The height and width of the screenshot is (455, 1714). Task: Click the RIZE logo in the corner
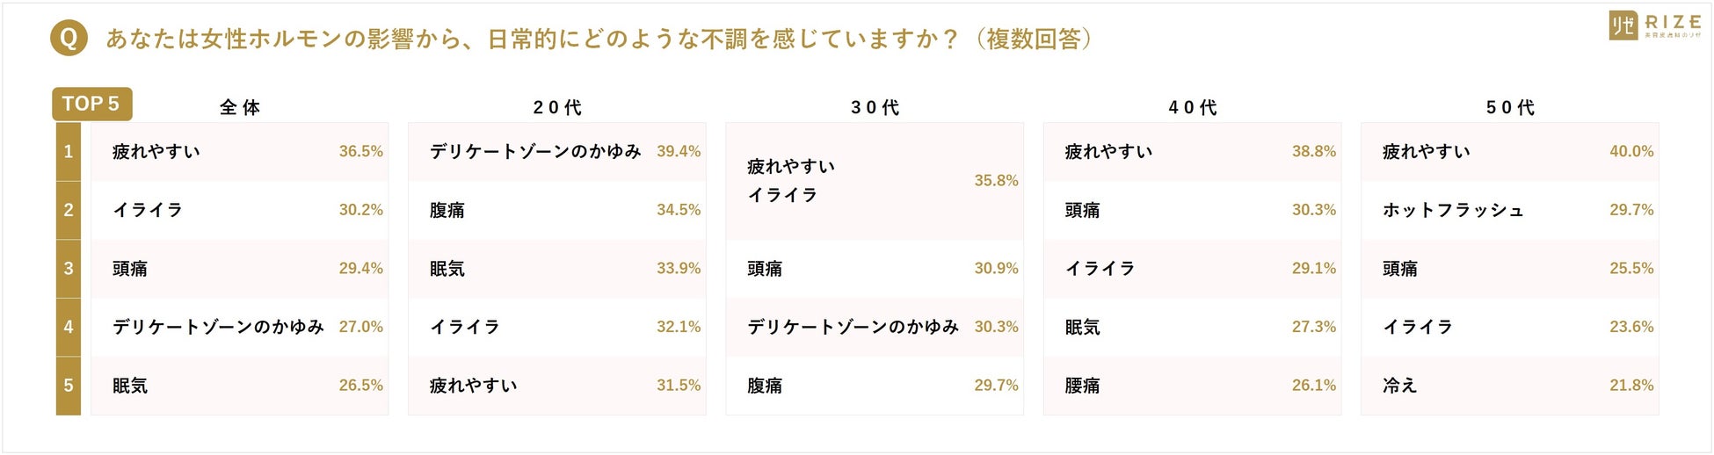click(1654, 25)
